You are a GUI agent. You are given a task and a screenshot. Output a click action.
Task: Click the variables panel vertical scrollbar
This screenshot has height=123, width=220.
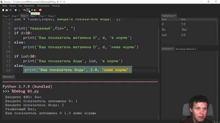217,31
